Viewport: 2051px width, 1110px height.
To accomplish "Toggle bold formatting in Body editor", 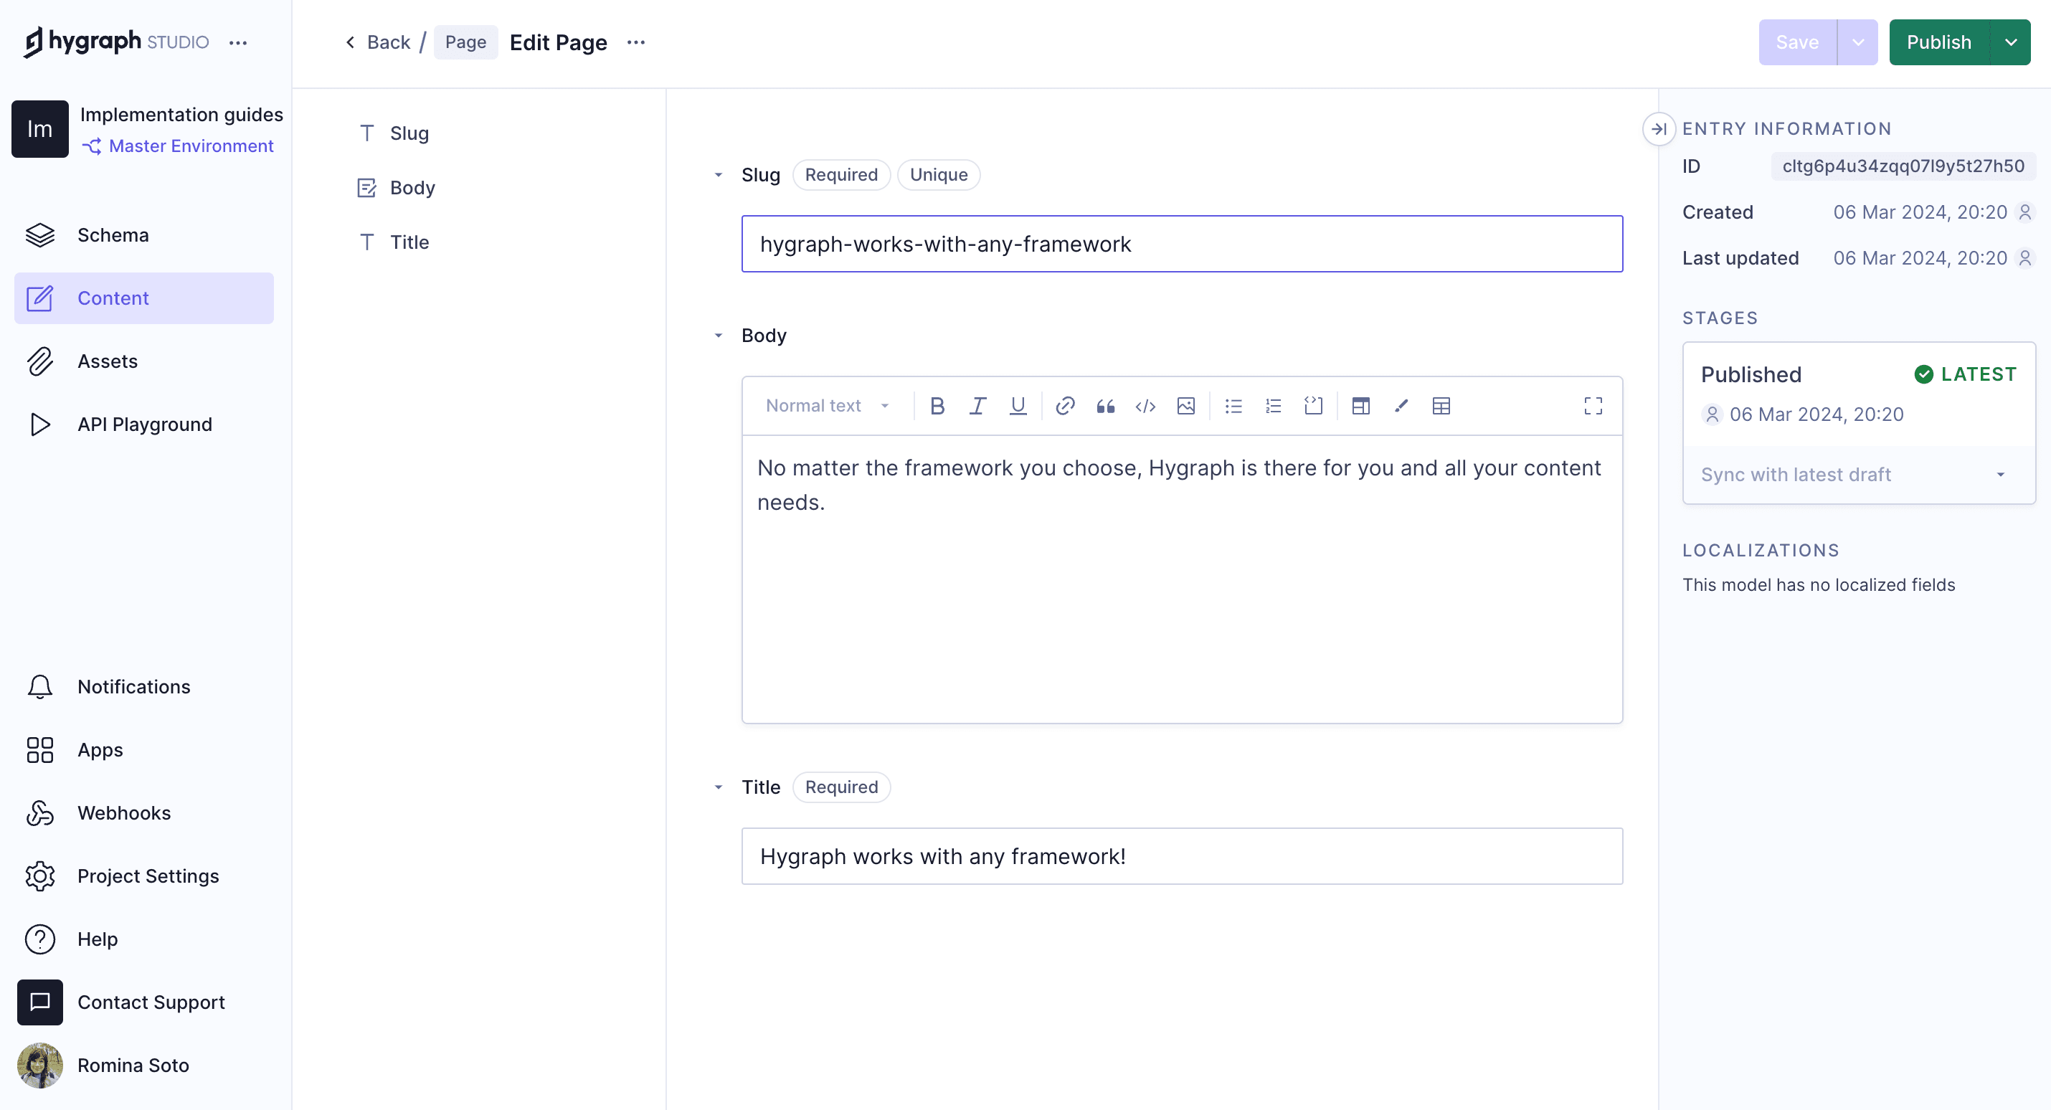I will [x=937, y=406].
